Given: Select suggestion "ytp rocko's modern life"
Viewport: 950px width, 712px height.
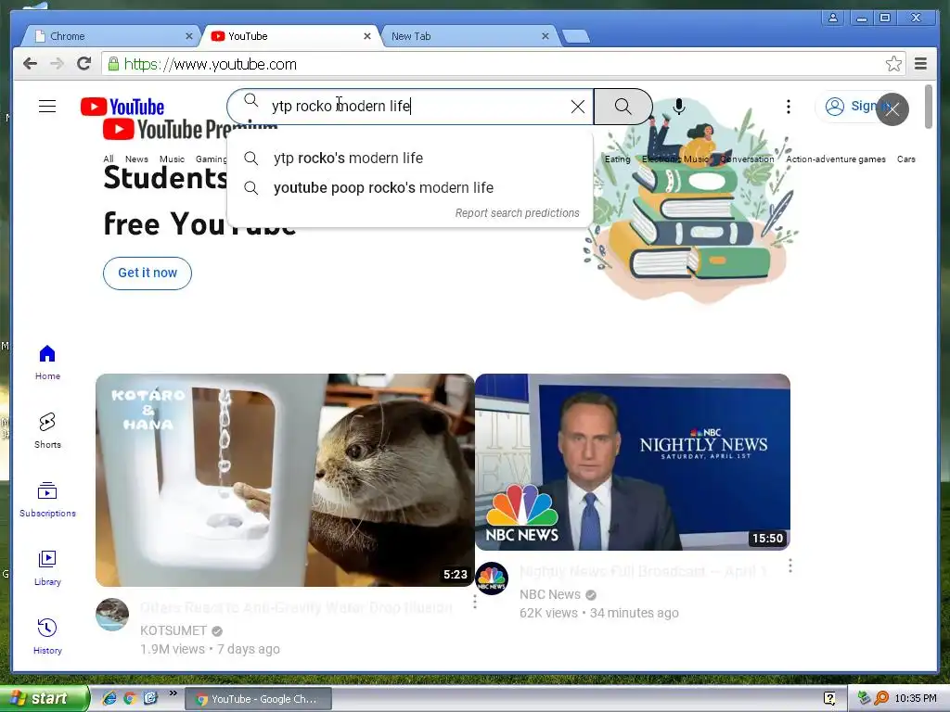Looking at the screenshot, I should 409,158.
